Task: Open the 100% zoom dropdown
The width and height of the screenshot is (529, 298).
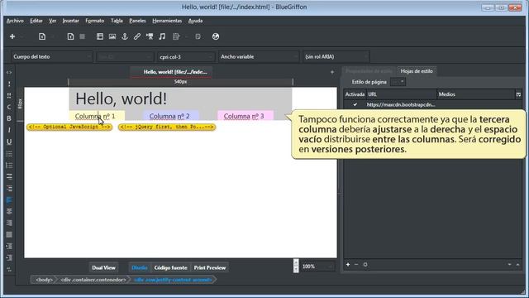Action: [x=317, y=267]
